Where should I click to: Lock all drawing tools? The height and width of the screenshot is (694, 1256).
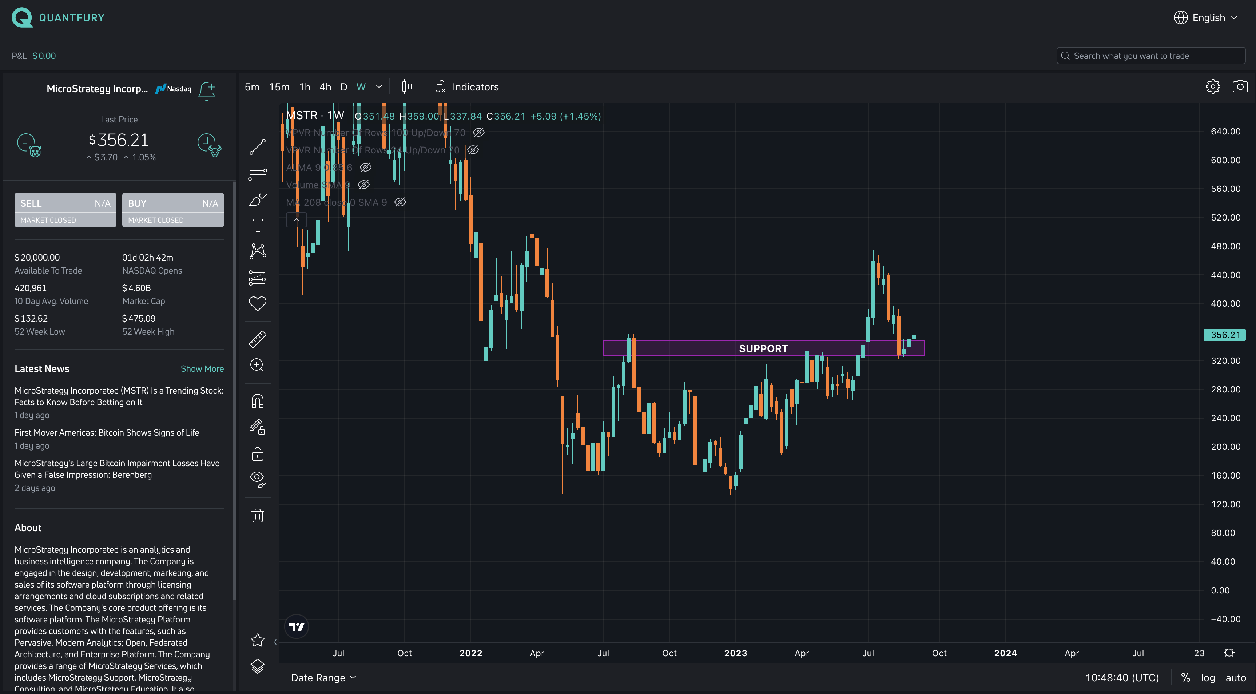(x=258, y=454)
